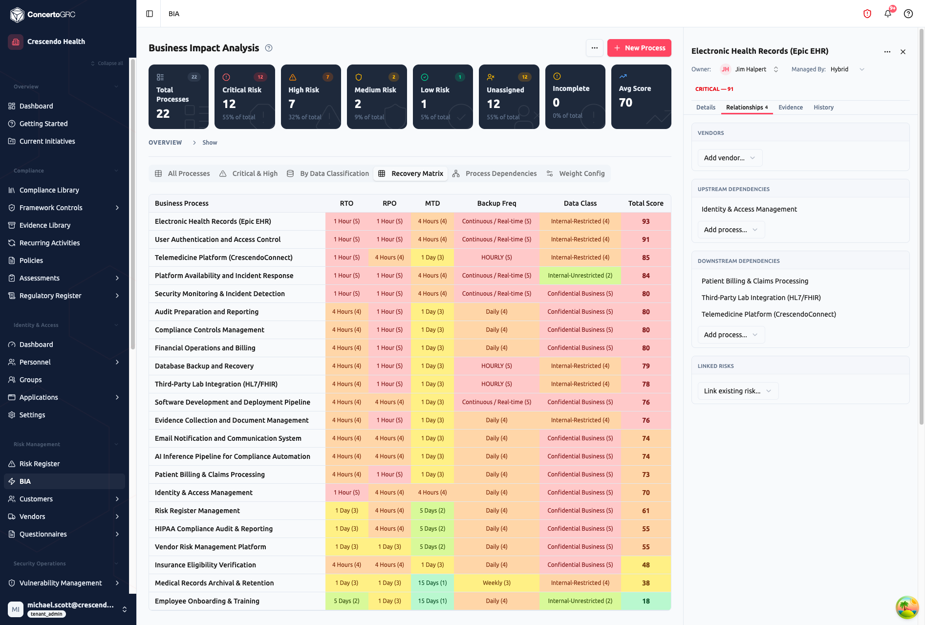Click the Avg Score summary card
This screenshot has height=625, width=925.
click(x=641, y=97)
